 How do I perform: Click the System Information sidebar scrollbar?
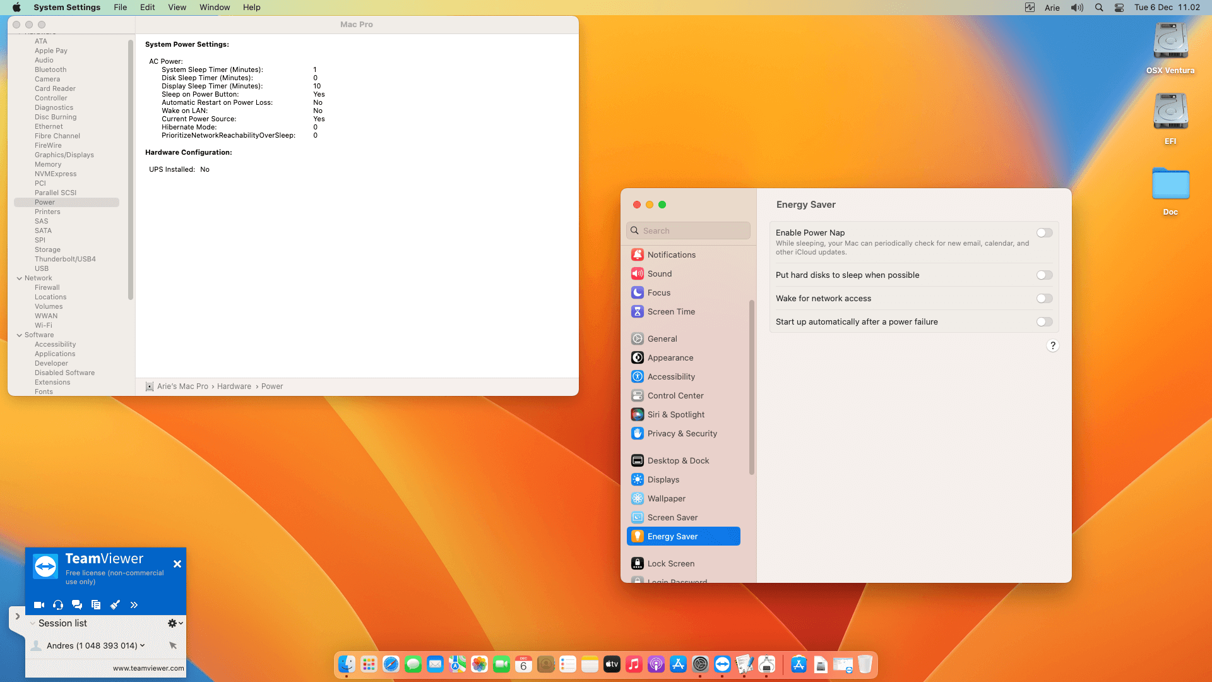131,170
